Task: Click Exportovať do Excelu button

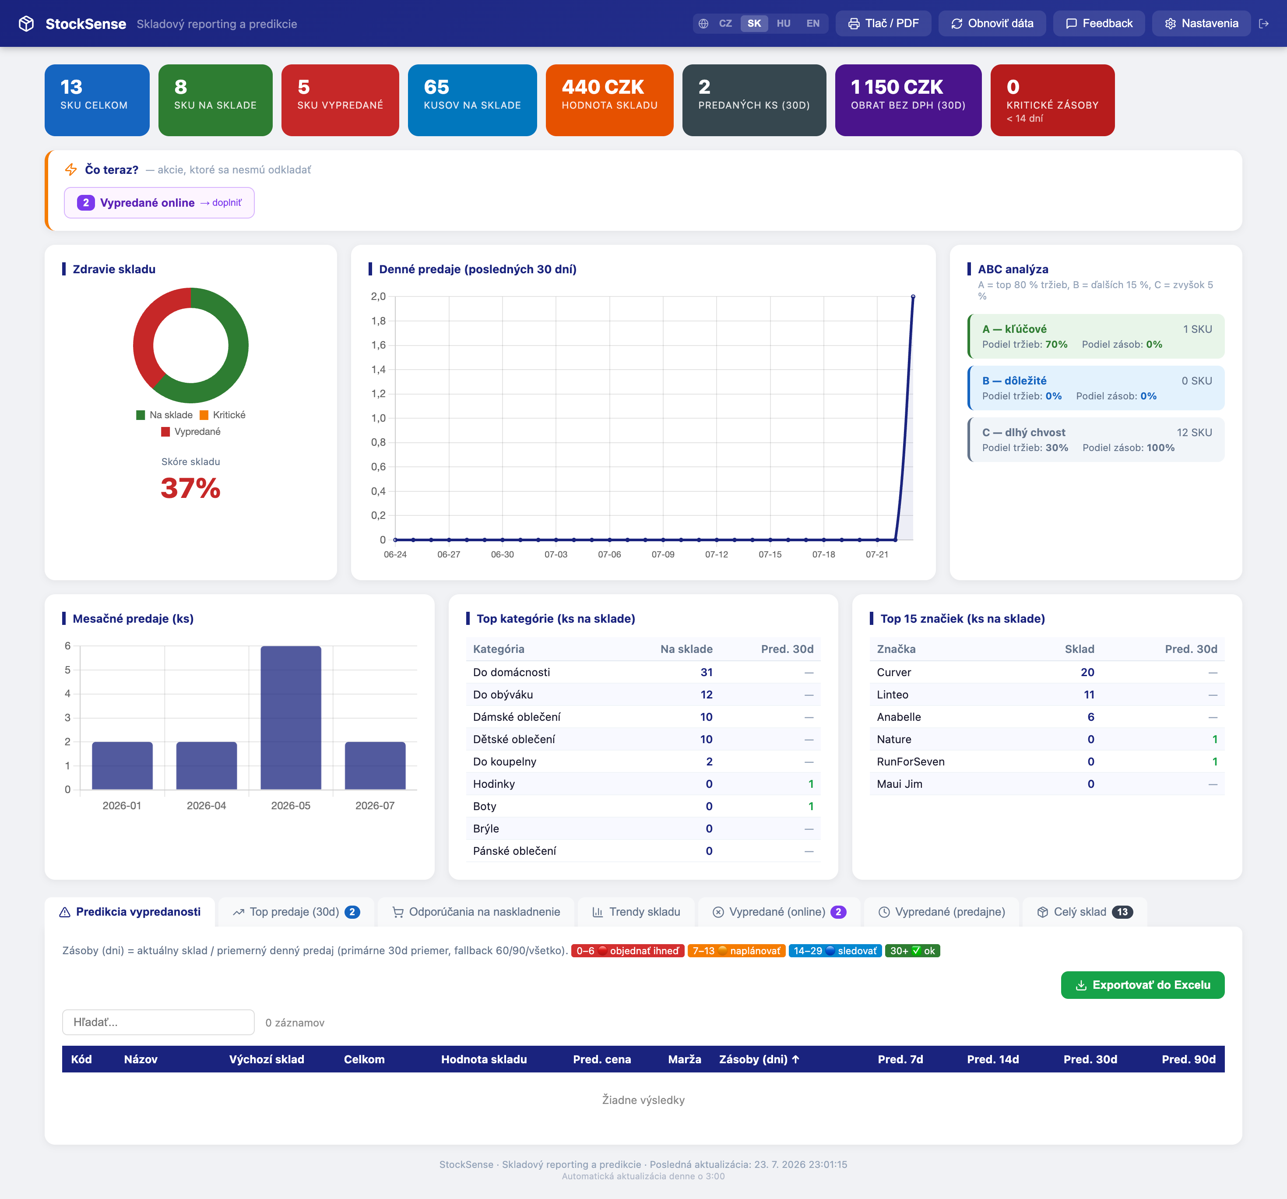Action: 1142,985
